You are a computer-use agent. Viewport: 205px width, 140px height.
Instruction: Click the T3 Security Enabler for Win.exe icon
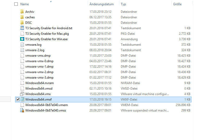tap(22, 39)
